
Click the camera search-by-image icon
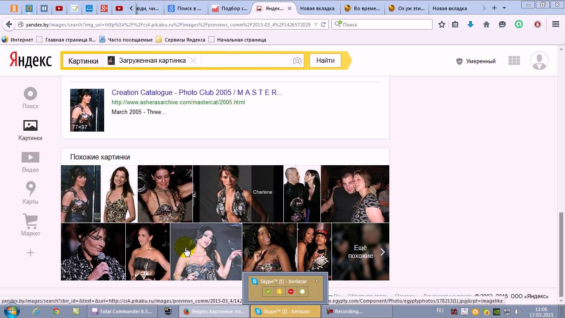(x=297, y=61)
